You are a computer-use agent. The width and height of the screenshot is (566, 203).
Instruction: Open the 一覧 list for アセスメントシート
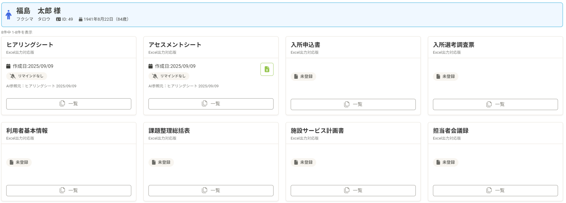click(x=211, y=104)
